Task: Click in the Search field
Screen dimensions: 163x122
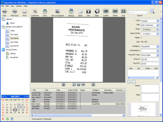Action: (138, 12)
